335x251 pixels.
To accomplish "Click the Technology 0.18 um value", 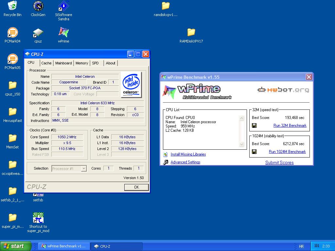I will pyautogui.click(x=60, y=94).
